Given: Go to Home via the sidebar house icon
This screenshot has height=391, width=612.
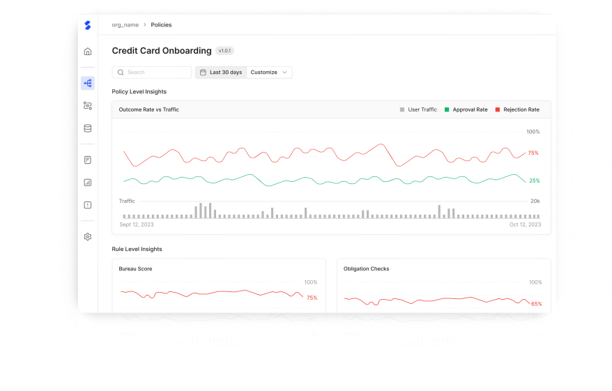Looking at the screenshot, I should [x=88, y=52].
